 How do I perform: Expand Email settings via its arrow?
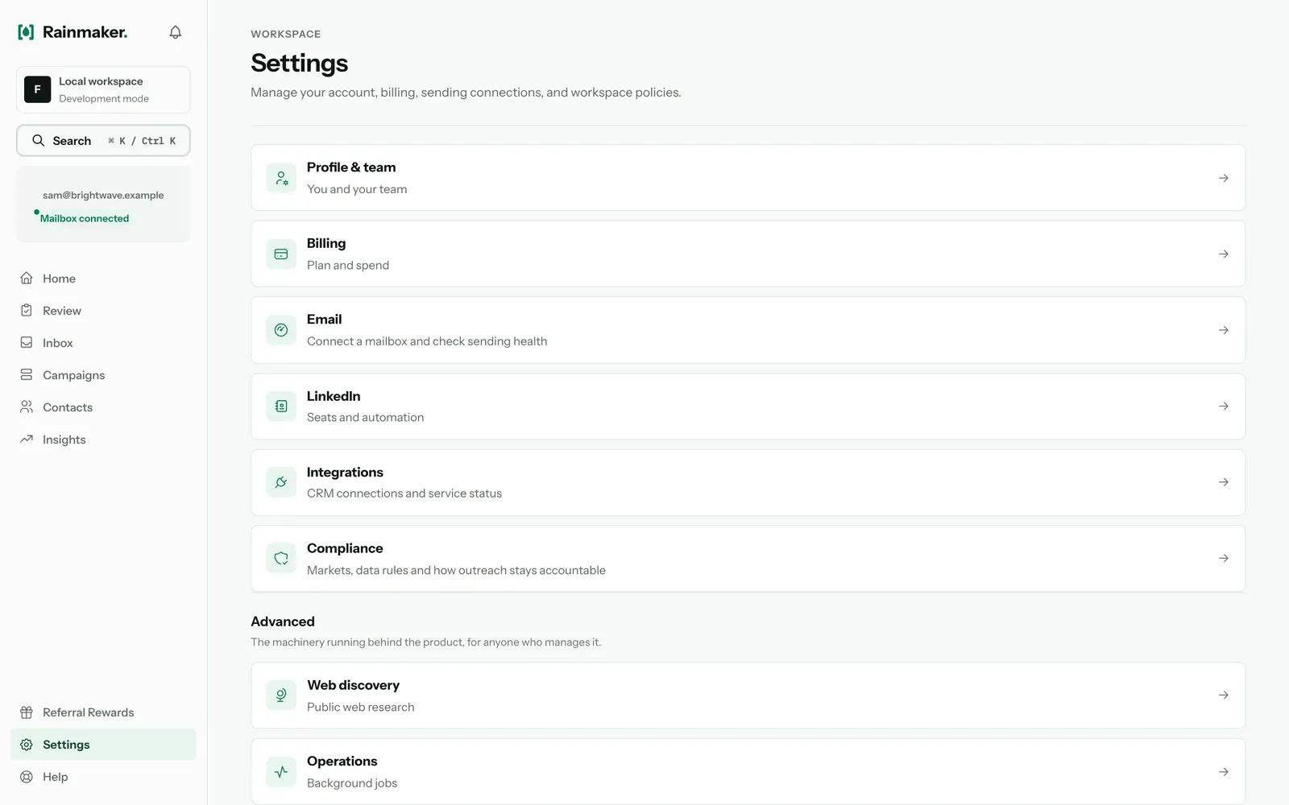pyautogui.click(x=1223, y=330)
